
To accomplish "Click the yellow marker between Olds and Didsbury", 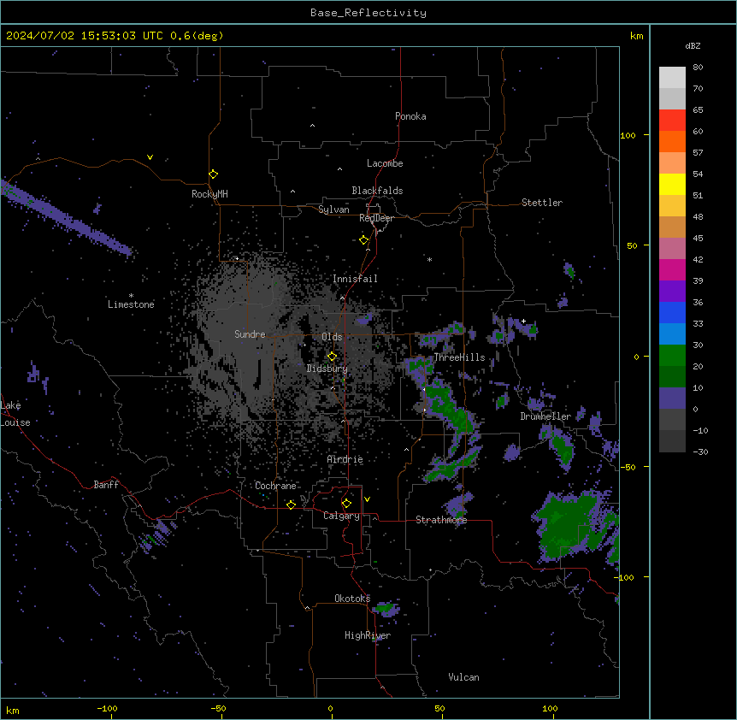I will point(333,357).
